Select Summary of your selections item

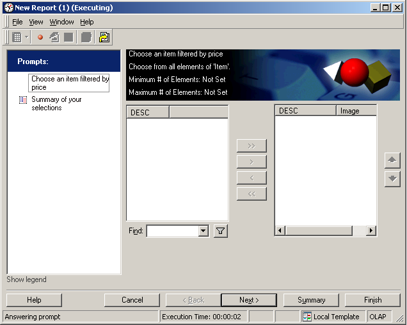pos(56,103)
